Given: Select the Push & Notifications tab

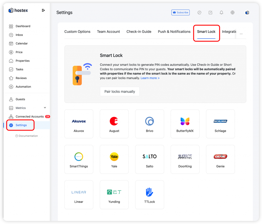Looking at the screenshot, I should point(174,31).
